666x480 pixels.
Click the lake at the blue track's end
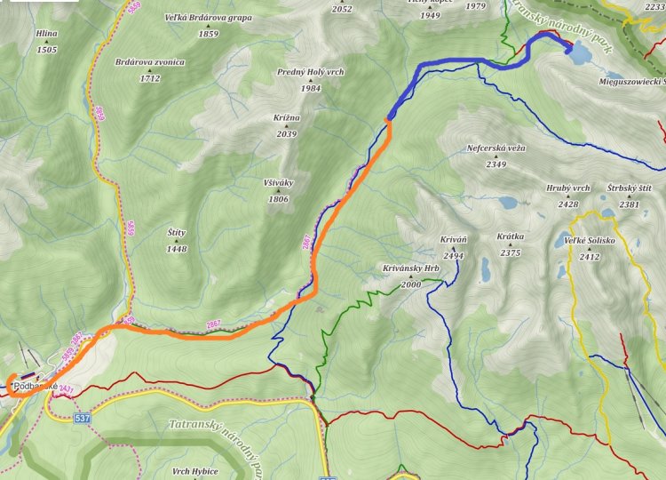(x=581, y=53)
